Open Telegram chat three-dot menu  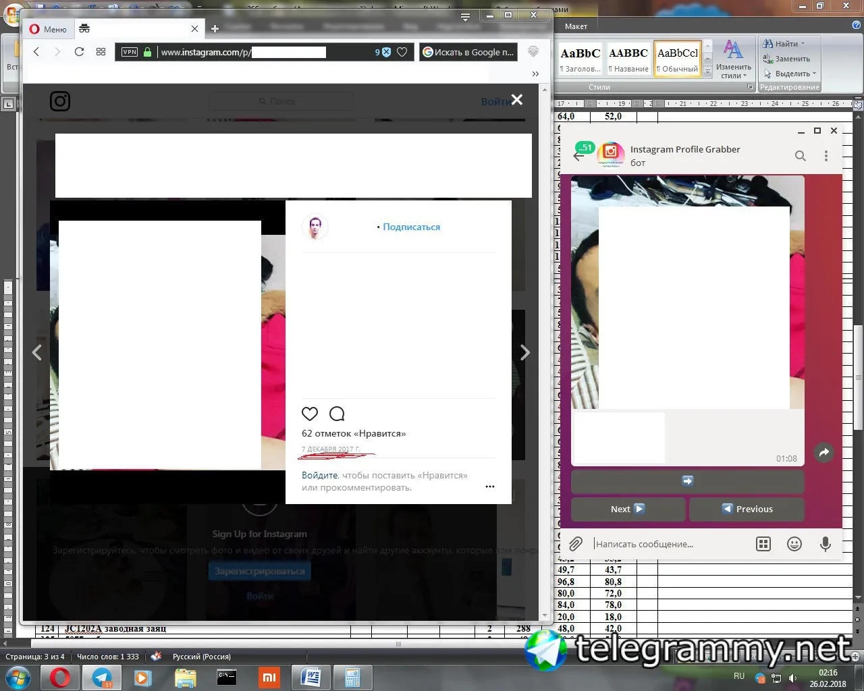pos(826,156)
